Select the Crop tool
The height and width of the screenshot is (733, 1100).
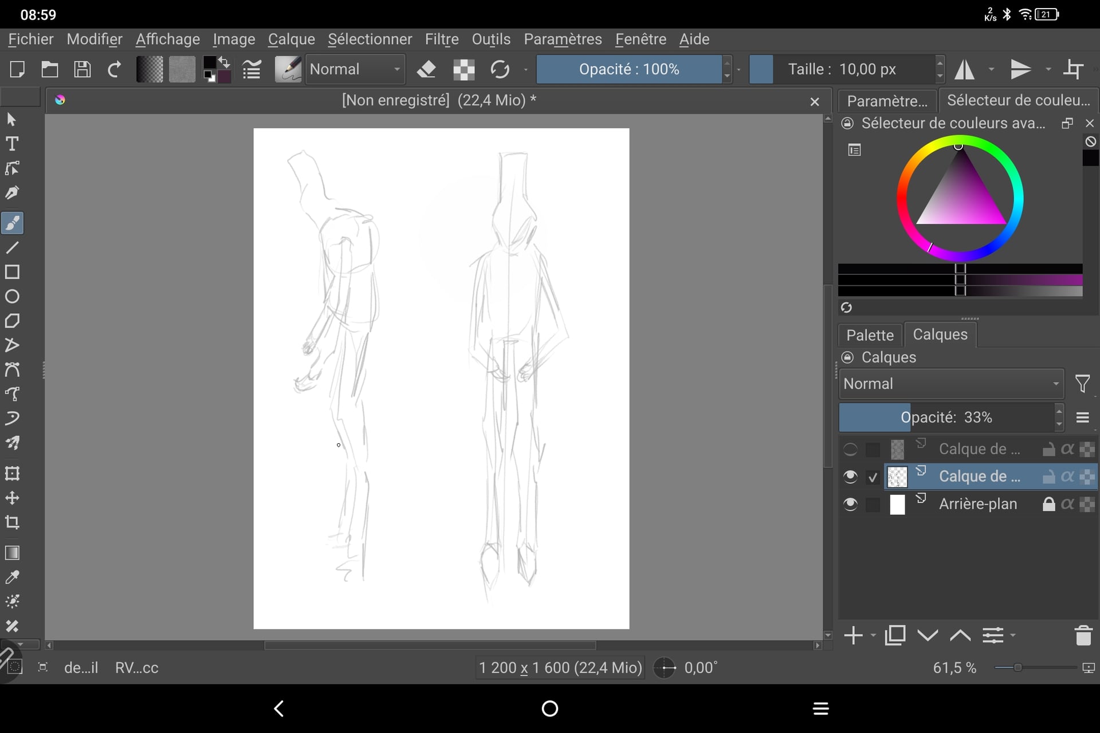(x=12, y=522)
